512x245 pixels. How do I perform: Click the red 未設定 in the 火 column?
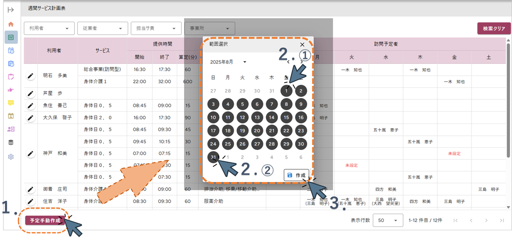click(352, 165)
